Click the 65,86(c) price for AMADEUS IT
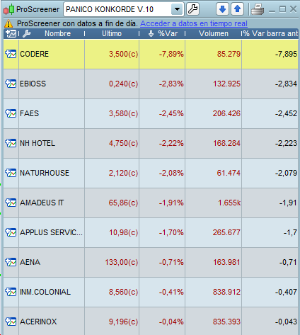 click(123, 203)
